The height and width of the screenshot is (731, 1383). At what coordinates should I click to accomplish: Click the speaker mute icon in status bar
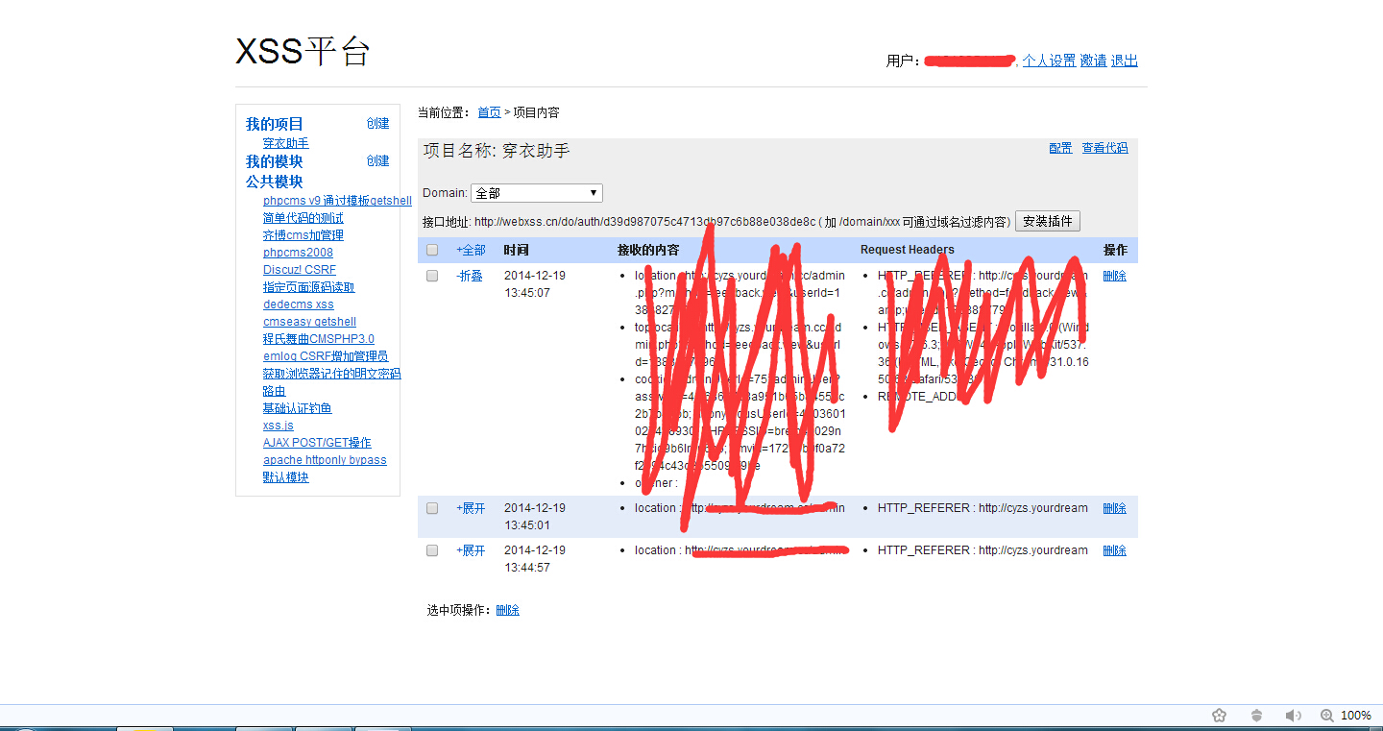point(1294,716)
